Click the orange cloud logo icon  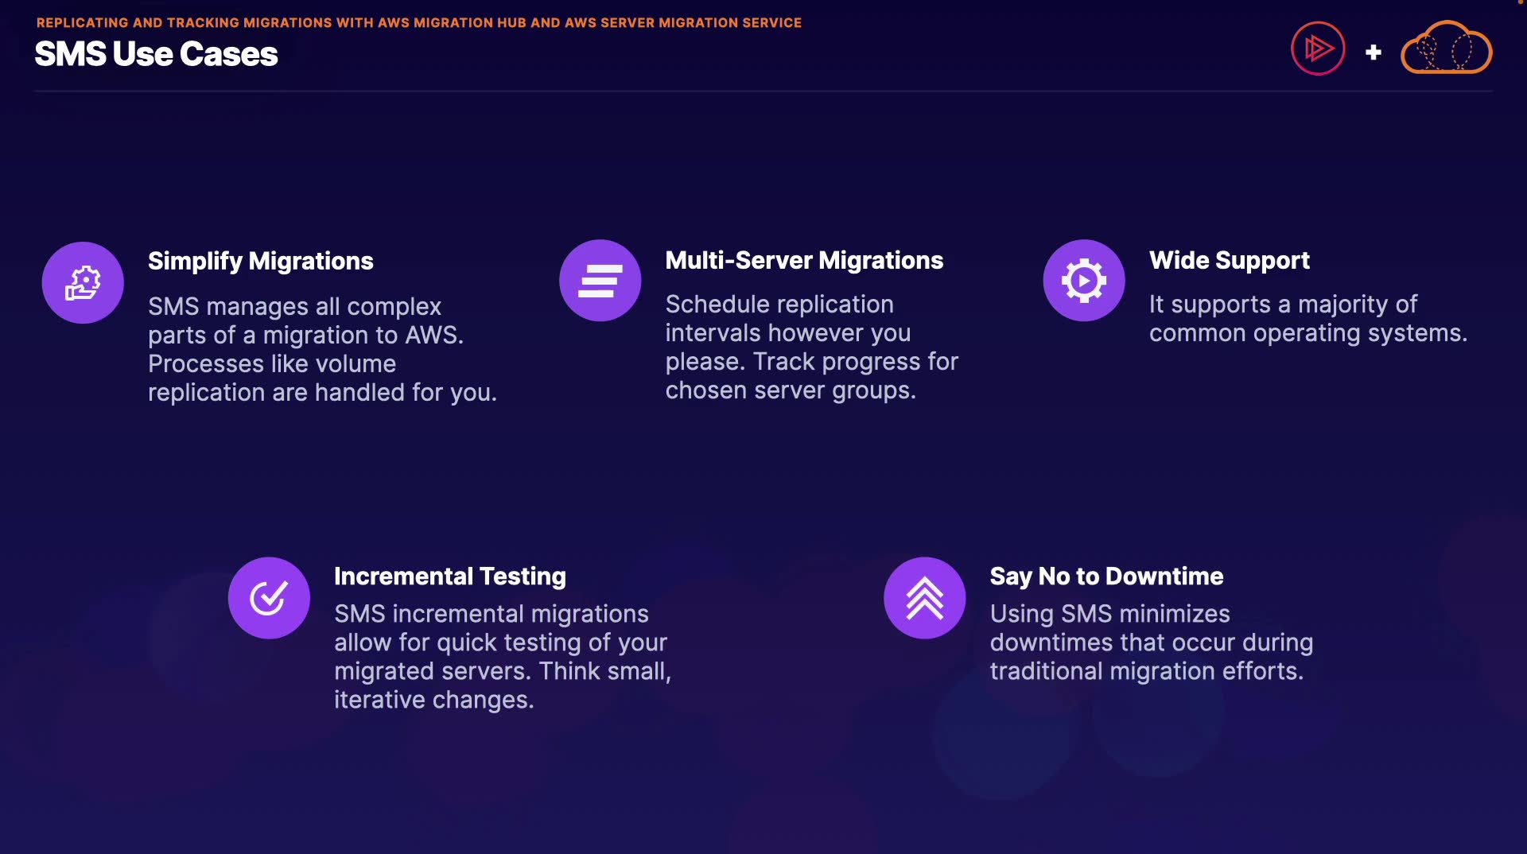click(1447, 48)
